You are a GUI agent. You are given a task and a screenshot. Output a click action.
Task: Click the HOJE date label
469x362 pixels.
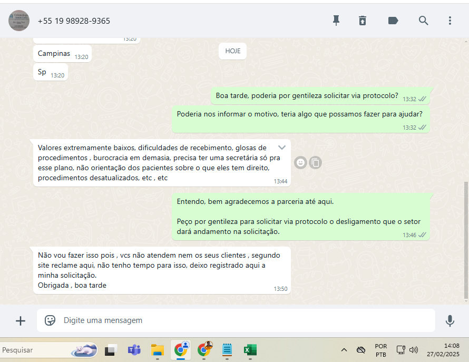tap(233, 51)
